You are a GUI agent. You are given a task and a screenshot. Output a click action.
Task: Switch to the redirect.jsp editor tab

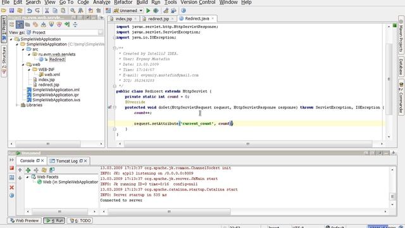click(x=158, y=19)
